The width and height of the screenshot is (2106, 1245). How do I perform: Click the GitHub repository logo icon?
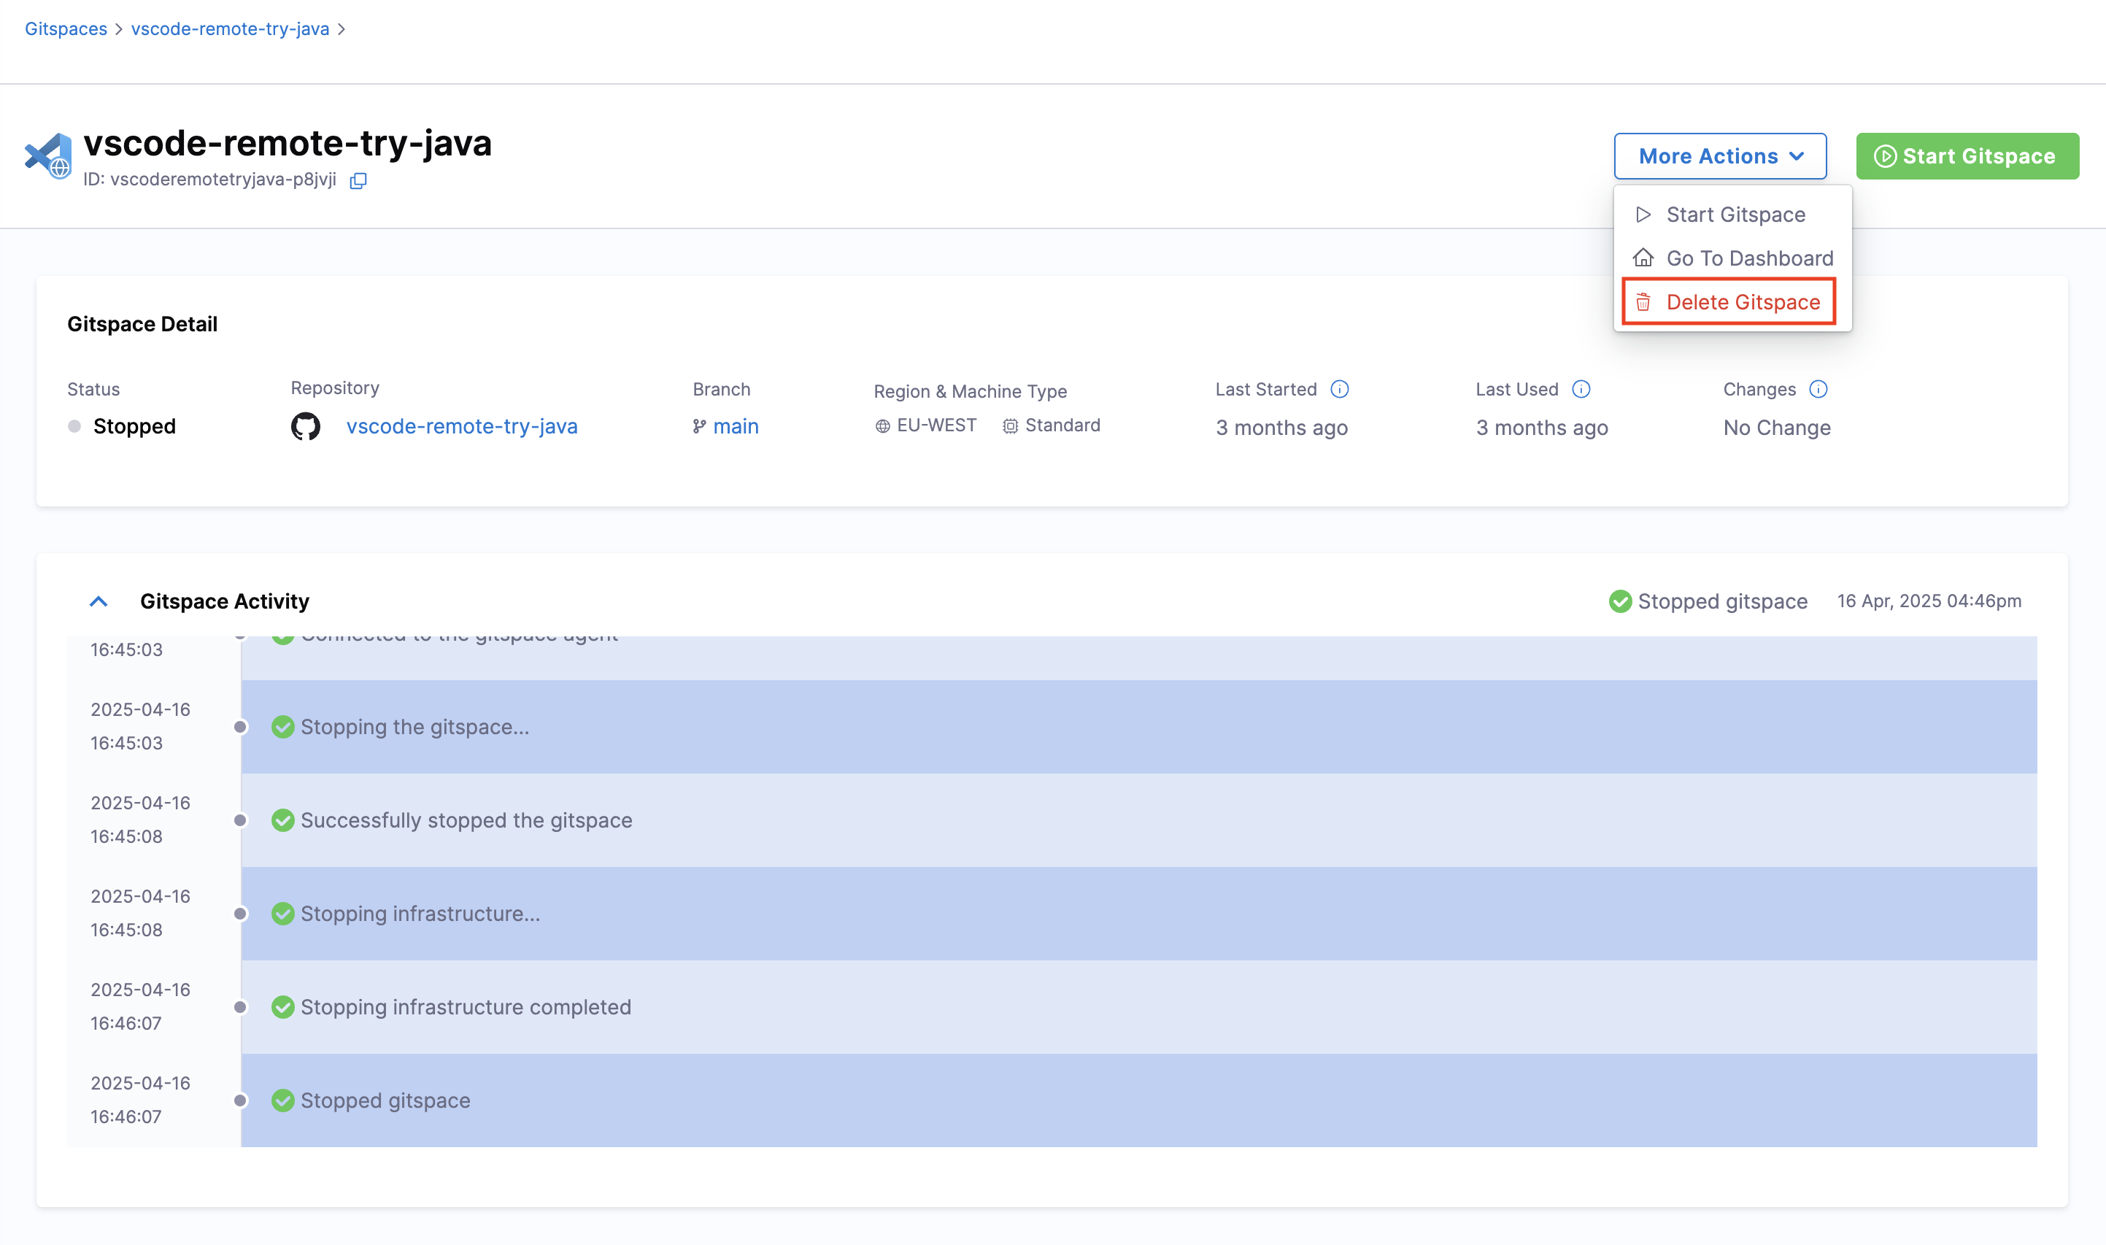click(305, 426)
